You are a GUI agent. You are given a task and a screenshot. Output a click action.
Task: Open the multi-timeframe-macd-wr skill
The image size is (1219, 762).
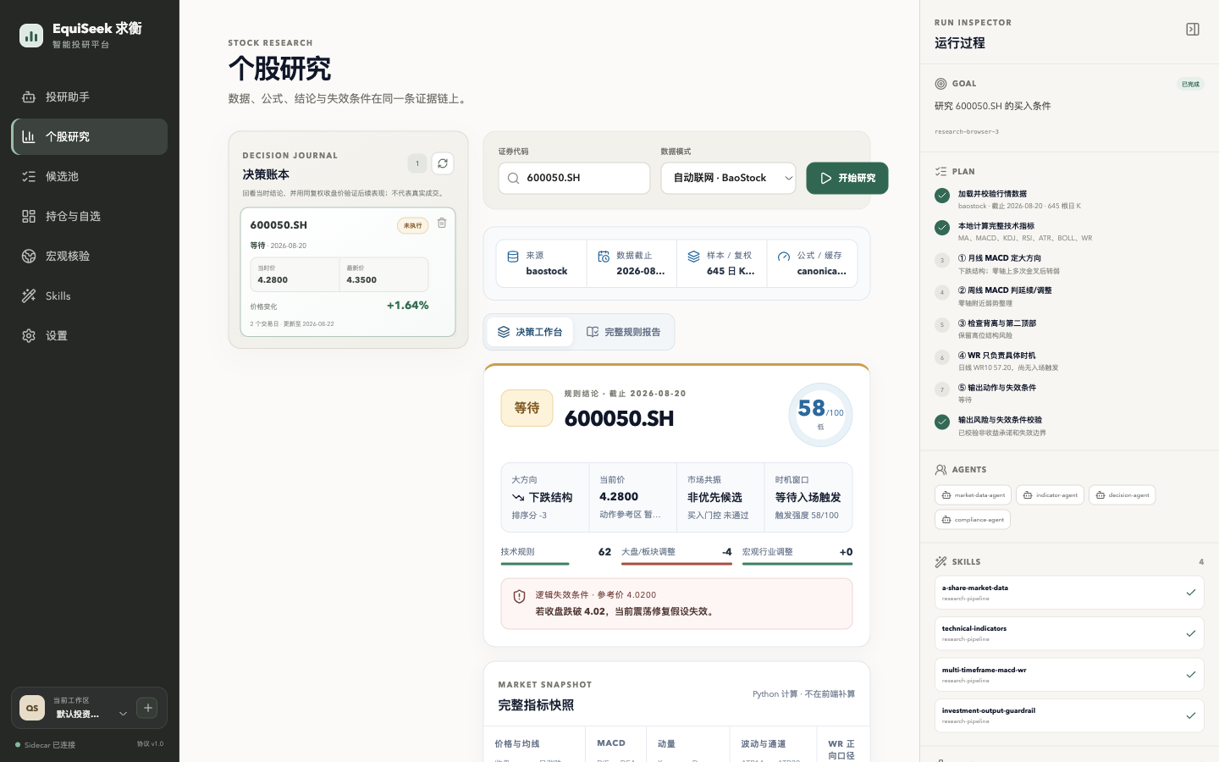coord(1069,675)
